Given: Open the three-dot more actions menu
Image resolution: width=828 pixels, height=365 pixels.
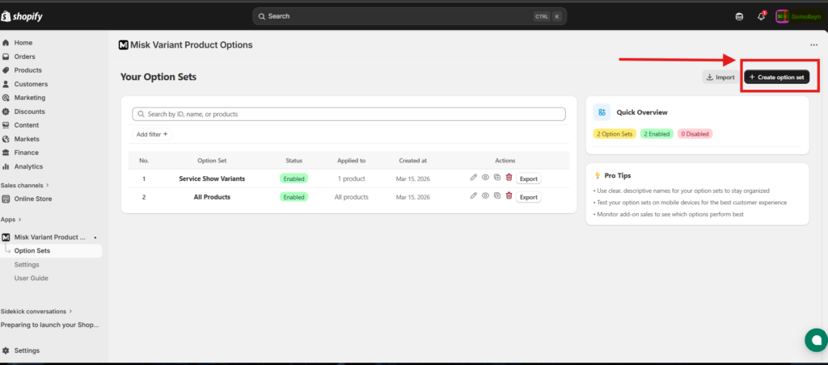Looking at the screenshot, I should coord(813,45).
